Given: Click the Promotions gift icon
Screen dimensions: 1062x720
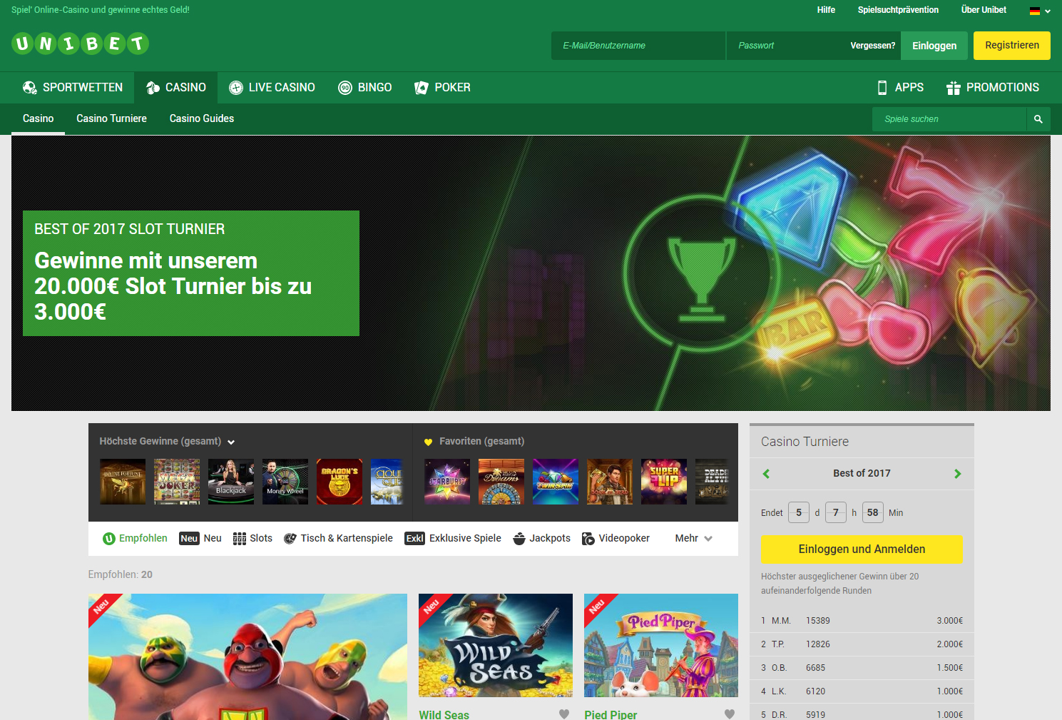Looking at the screenshot, I should click(x=953, y=87).
